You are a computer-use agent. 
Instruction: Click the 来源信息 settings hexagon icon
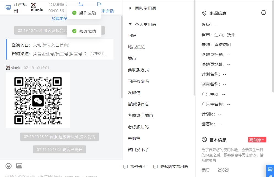click(263, 13)
